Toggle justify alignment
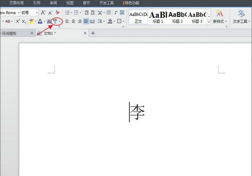The height and width of the screenshot is (176, 252). 86,21
